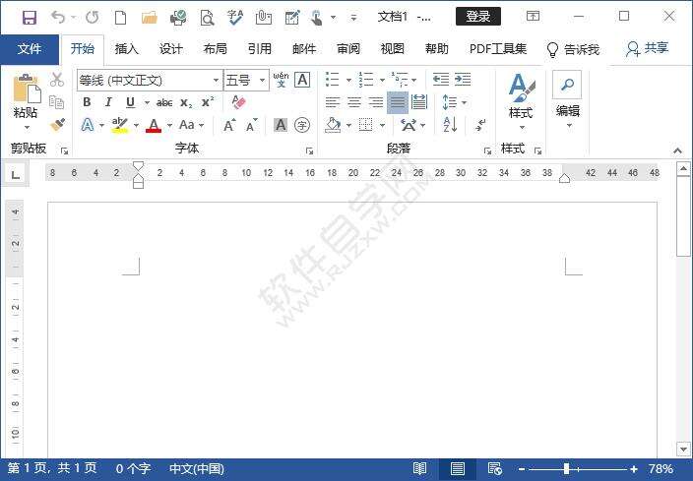Image resolution: width=693 pixels, height=481 pixels.
Task: Open multilevel list dropdown arrow
Action: pyautogui.click(x=414, y=81)
